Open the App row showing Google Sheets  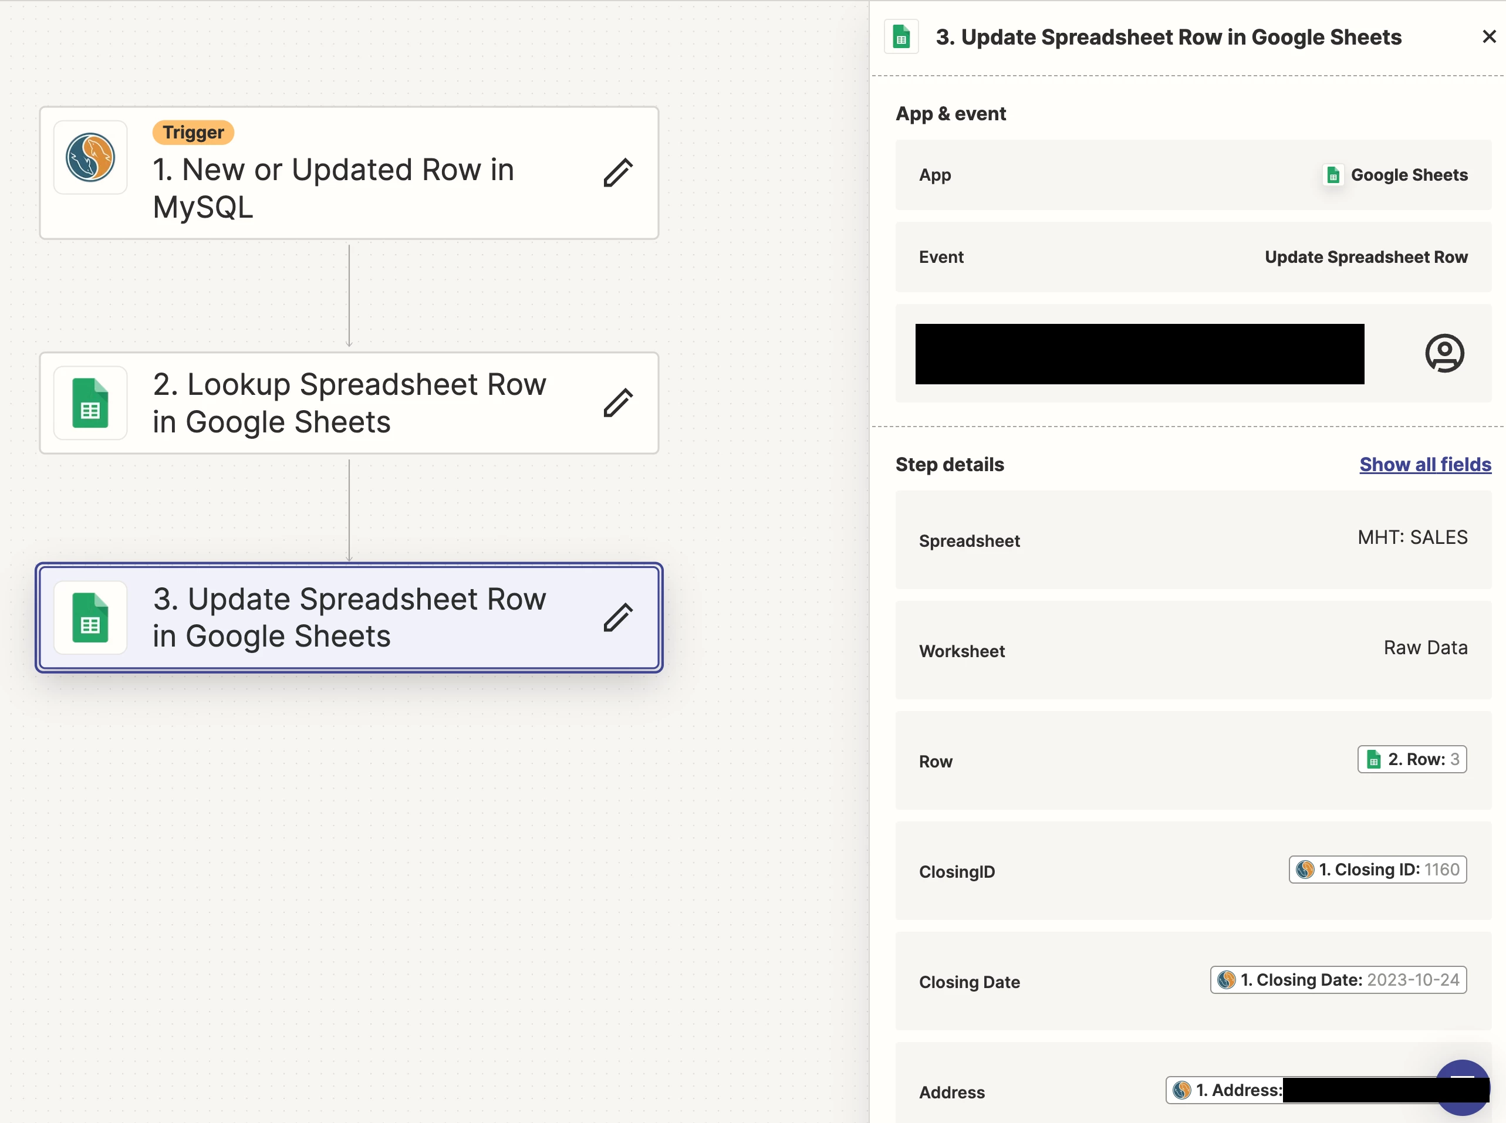(x=1193, y=175)
